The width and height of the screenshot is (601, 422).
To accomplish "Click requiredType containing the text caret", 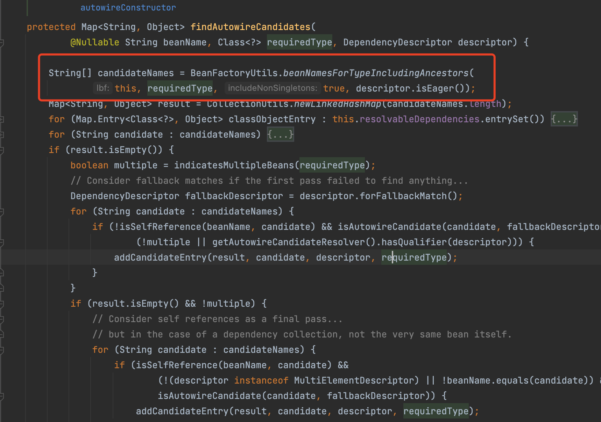I will (414, 257).
